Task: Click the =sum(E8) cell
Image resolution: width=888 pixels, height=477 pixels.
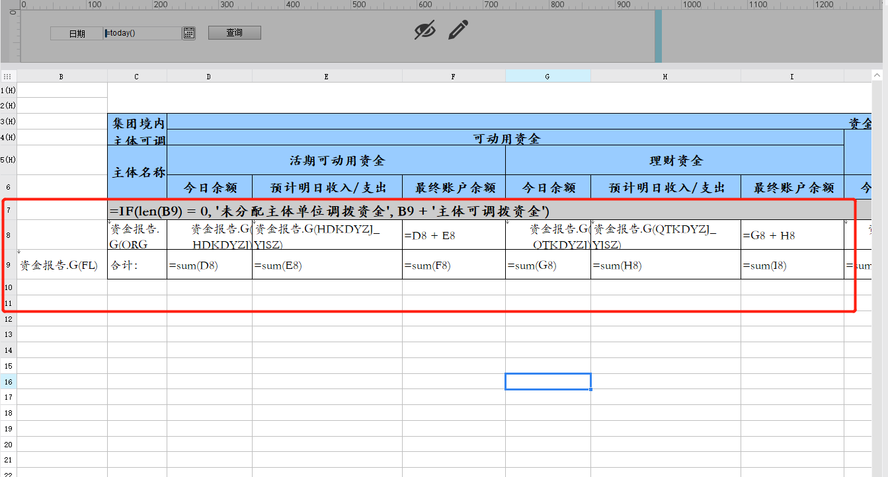Action: (327, 264)
